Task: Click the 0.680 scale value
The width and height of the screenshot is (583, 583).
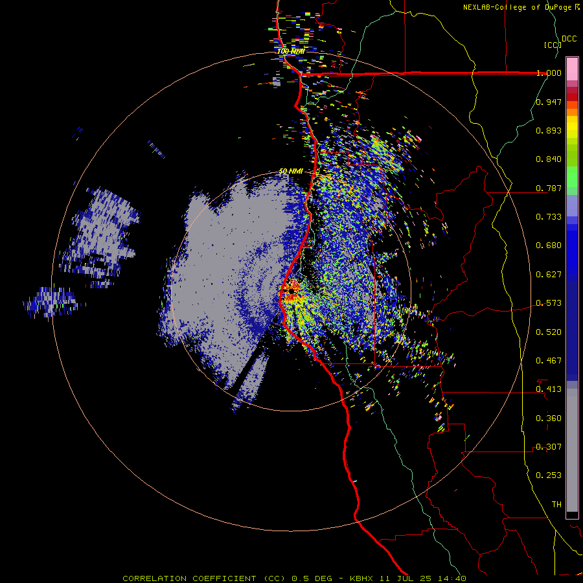Action: point(549,246)
